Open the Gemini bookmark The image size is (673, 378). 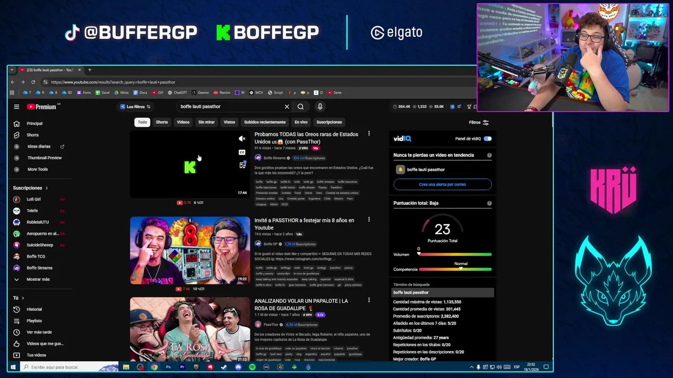[x=200, y=92]
